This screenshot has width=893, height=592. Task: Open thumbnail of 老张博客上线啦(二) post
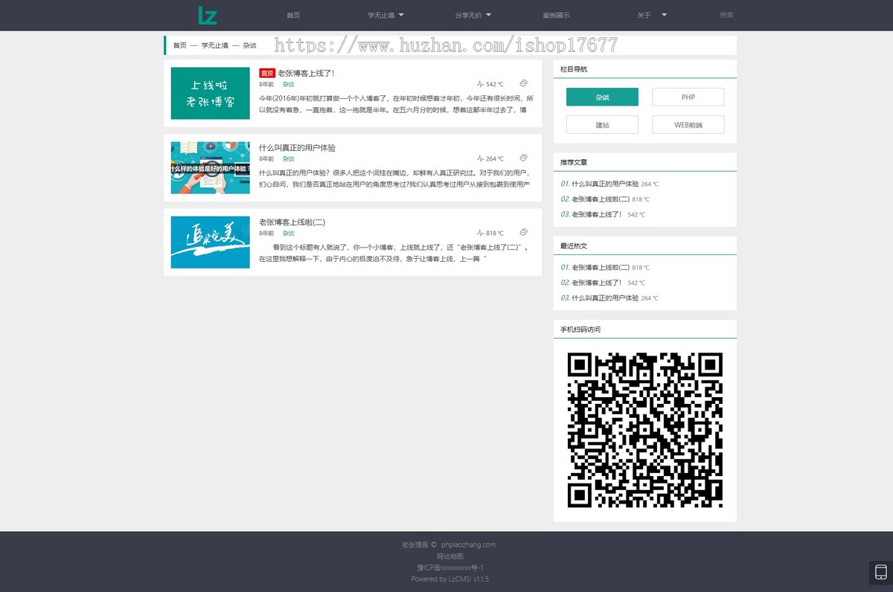point(210,242)
